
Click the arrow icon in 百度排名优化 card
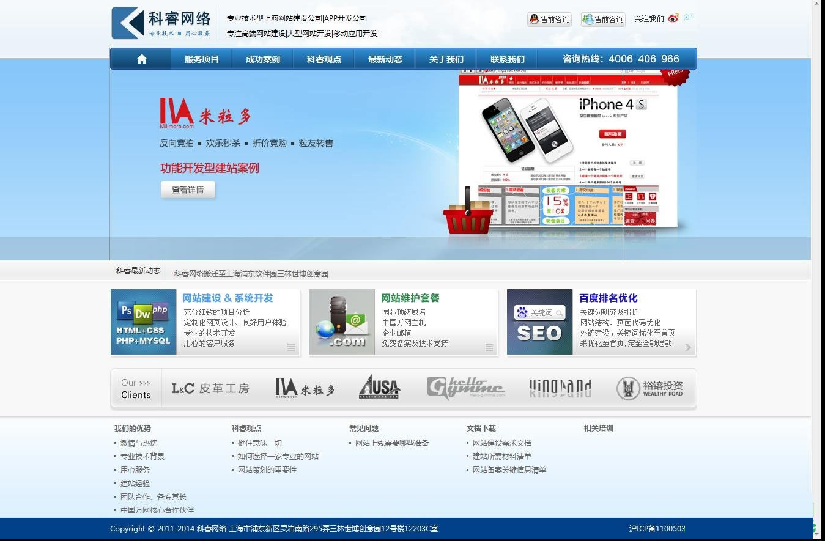coord(688,347)
